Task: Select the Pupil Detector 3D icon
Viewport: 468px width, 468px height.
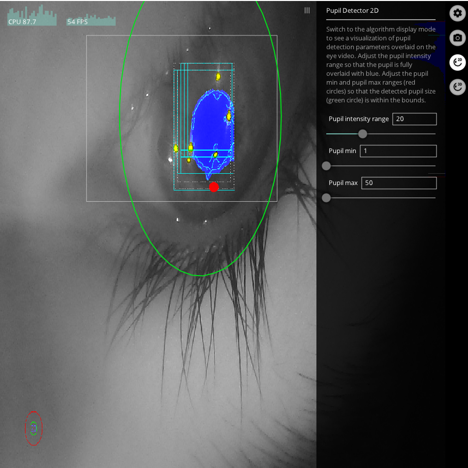Action: coord(457,87)
